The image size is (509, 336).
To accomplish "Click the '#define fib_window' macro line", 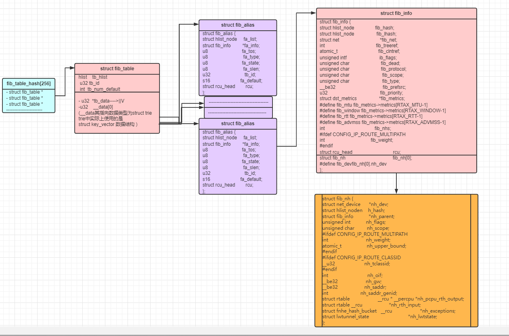I will click(383, 110).
